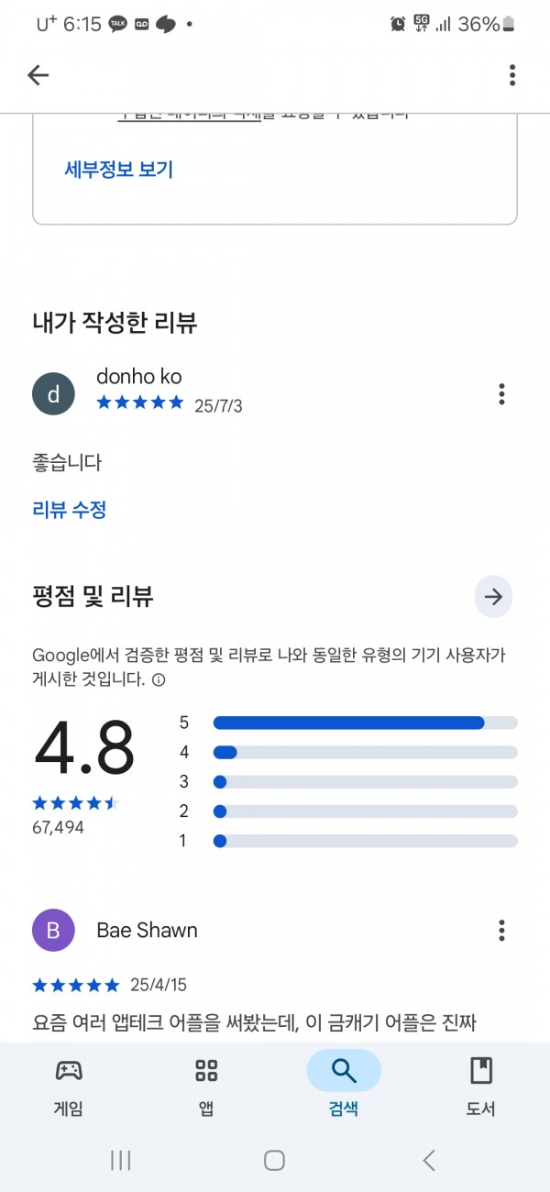Screen dimensions: 550x1192
Task: Switch to the 게임 tab
Action: click(x=69, y=1087)
